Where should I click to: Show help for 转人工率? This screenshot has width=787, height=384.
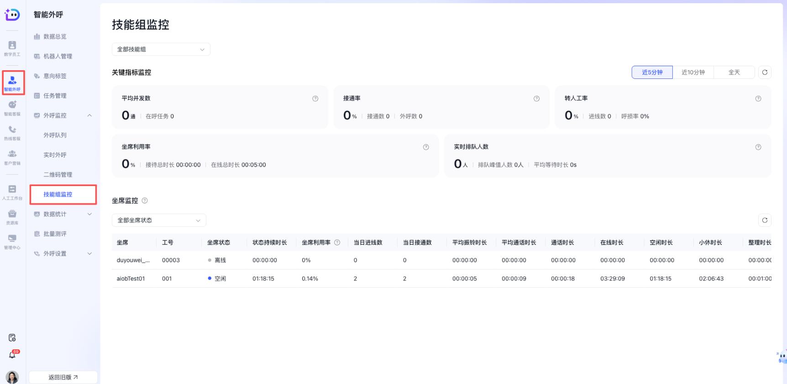coord(758,99)
